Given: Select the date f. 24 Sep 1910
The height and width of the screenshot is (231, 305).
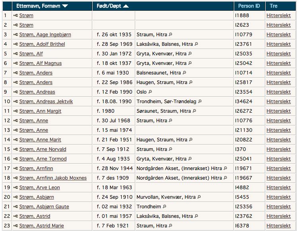Looking at the screenshot, I should point(115,197).
